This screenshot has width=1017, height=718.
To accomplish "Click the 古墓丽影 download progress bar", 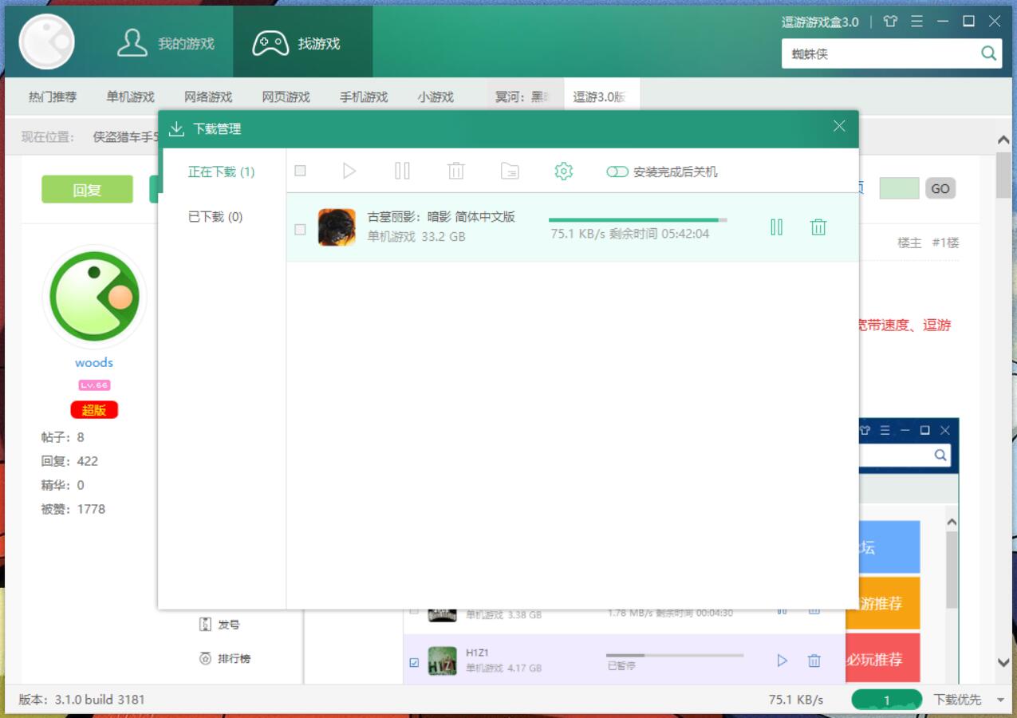I will pyautogui.click(x=638, y=219).
